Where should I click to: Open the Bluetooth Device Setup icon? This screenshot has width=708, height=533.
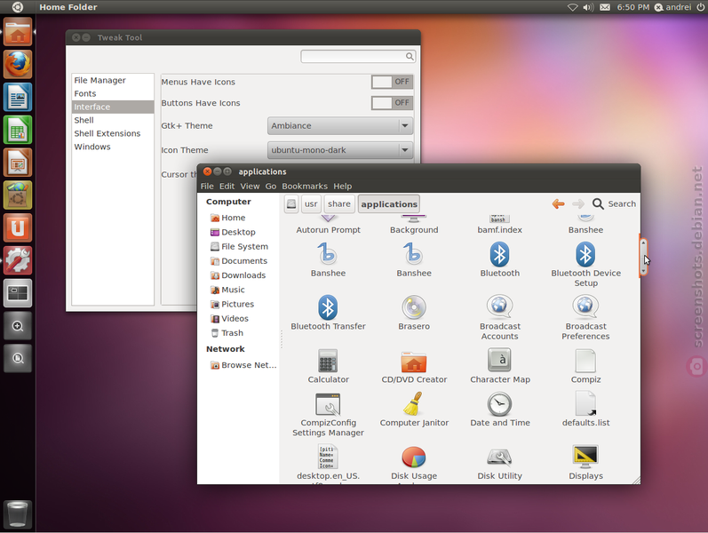(585, 254)
